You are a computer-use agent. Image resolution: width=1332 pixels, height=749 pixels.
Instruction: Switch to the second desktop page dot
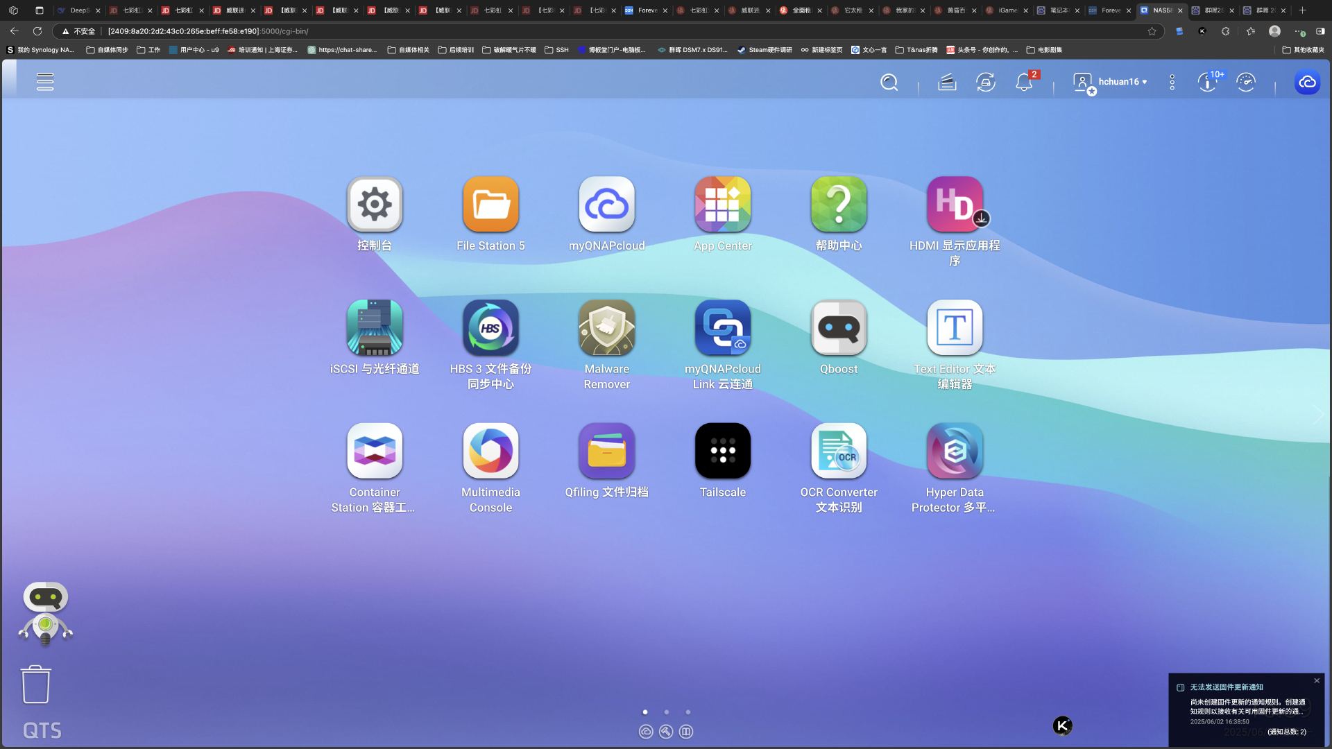(x=667, y=712)
